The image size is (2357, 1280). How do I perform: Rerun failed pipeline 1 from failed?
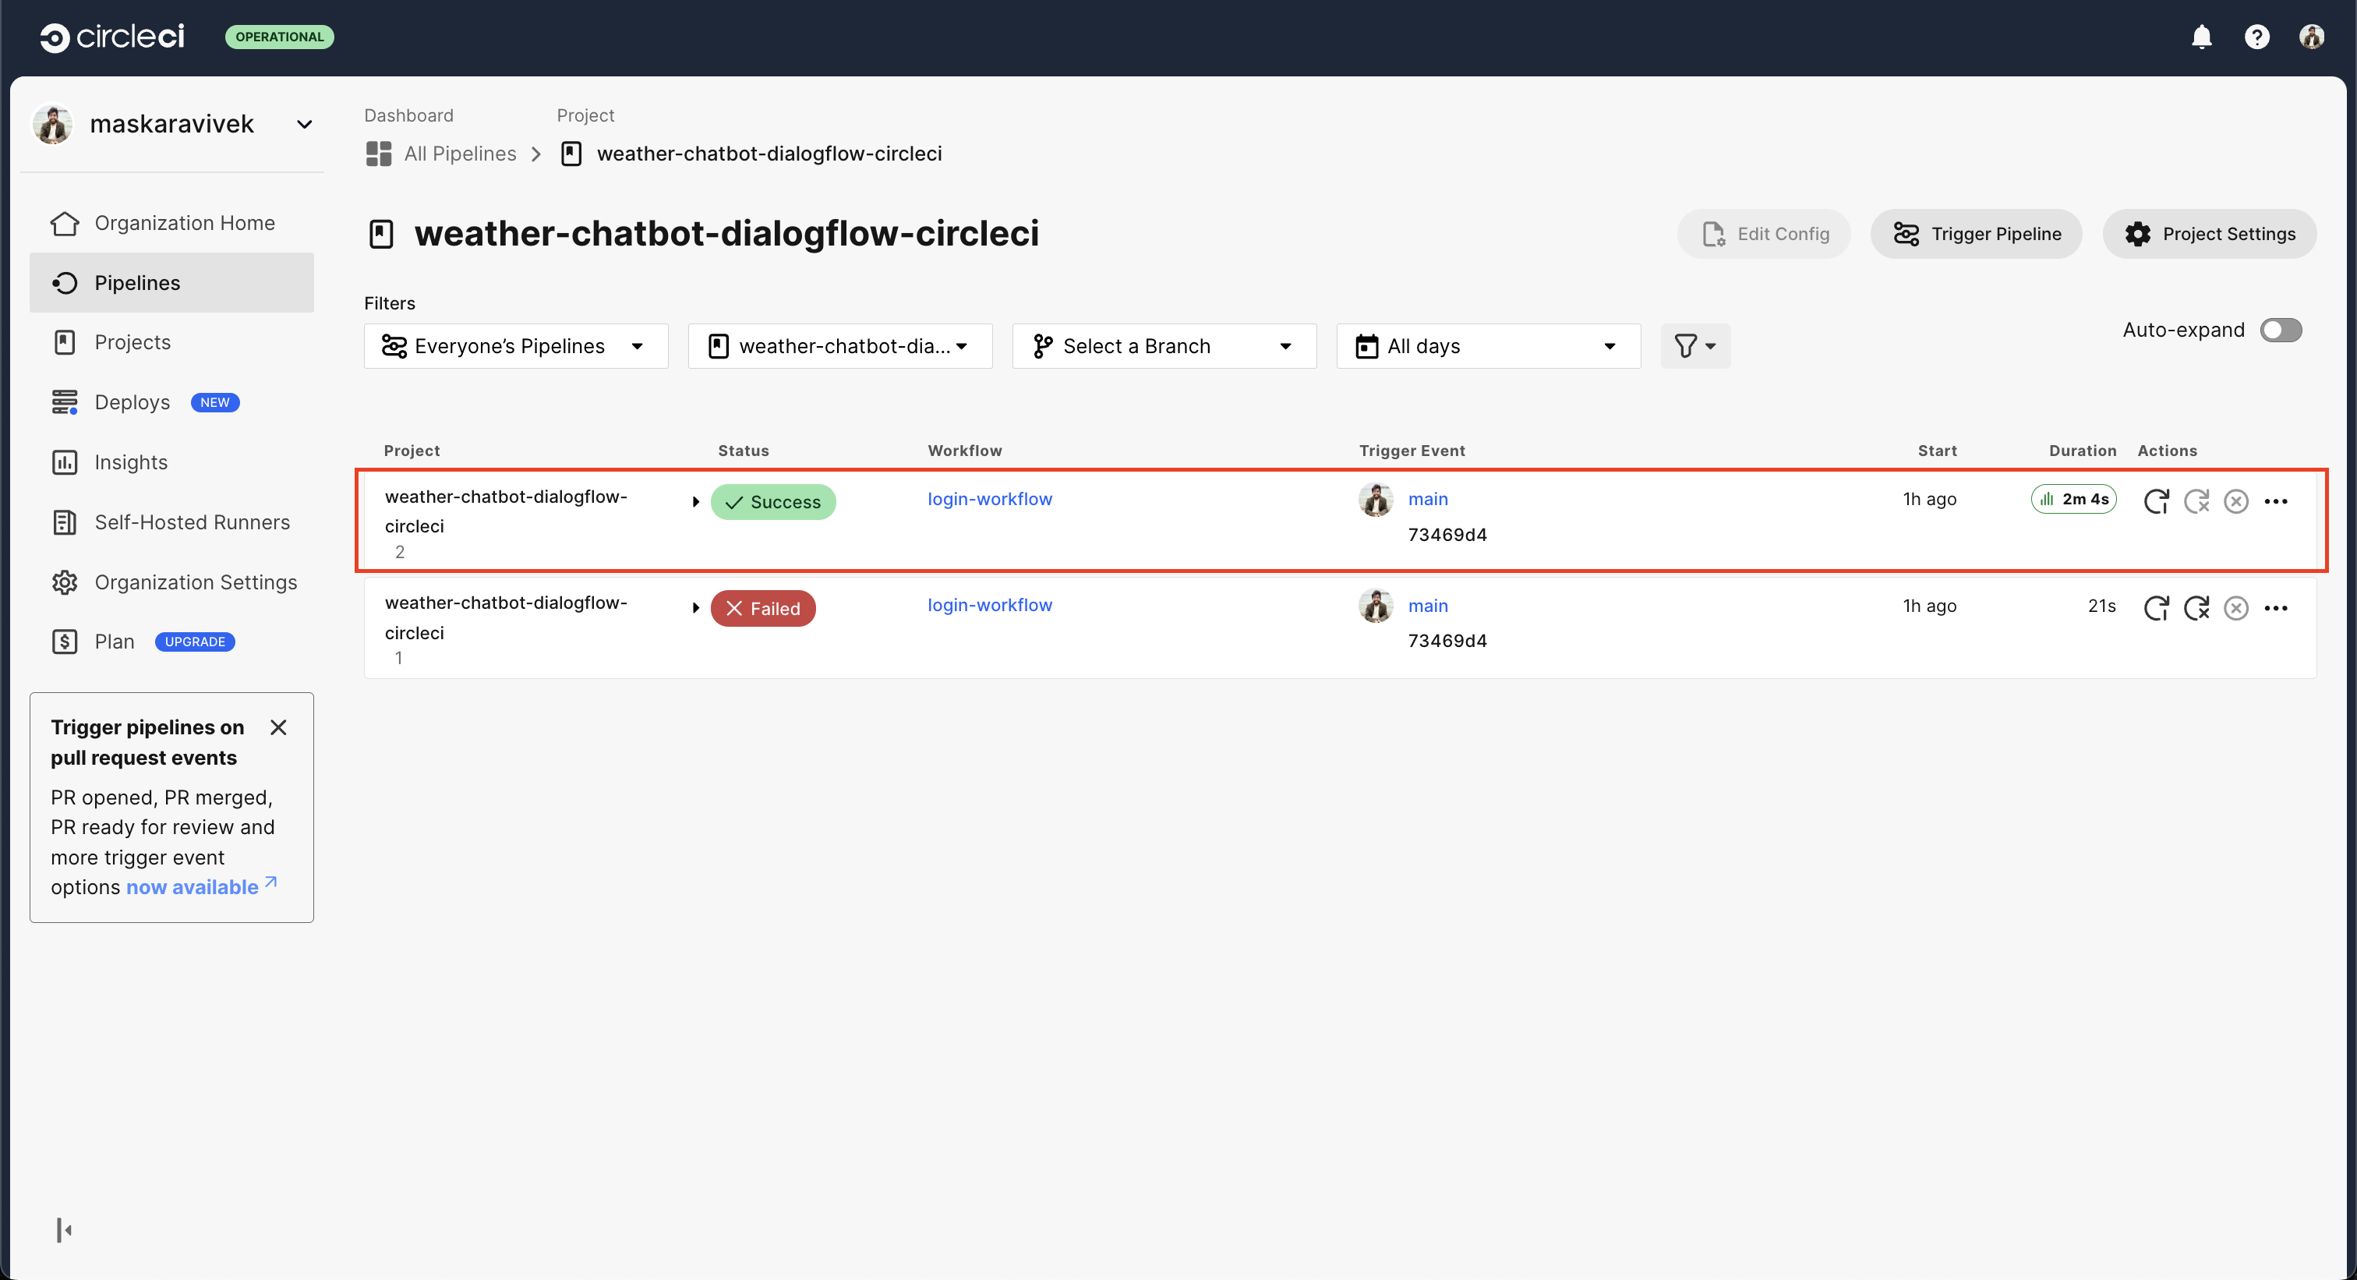click(x=2198, y=606)
